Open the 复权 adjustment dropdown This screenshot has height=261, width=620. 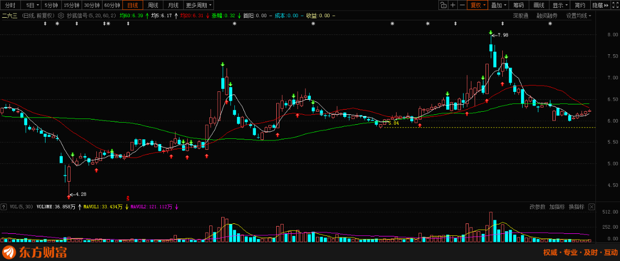click(x=477, y=5)
